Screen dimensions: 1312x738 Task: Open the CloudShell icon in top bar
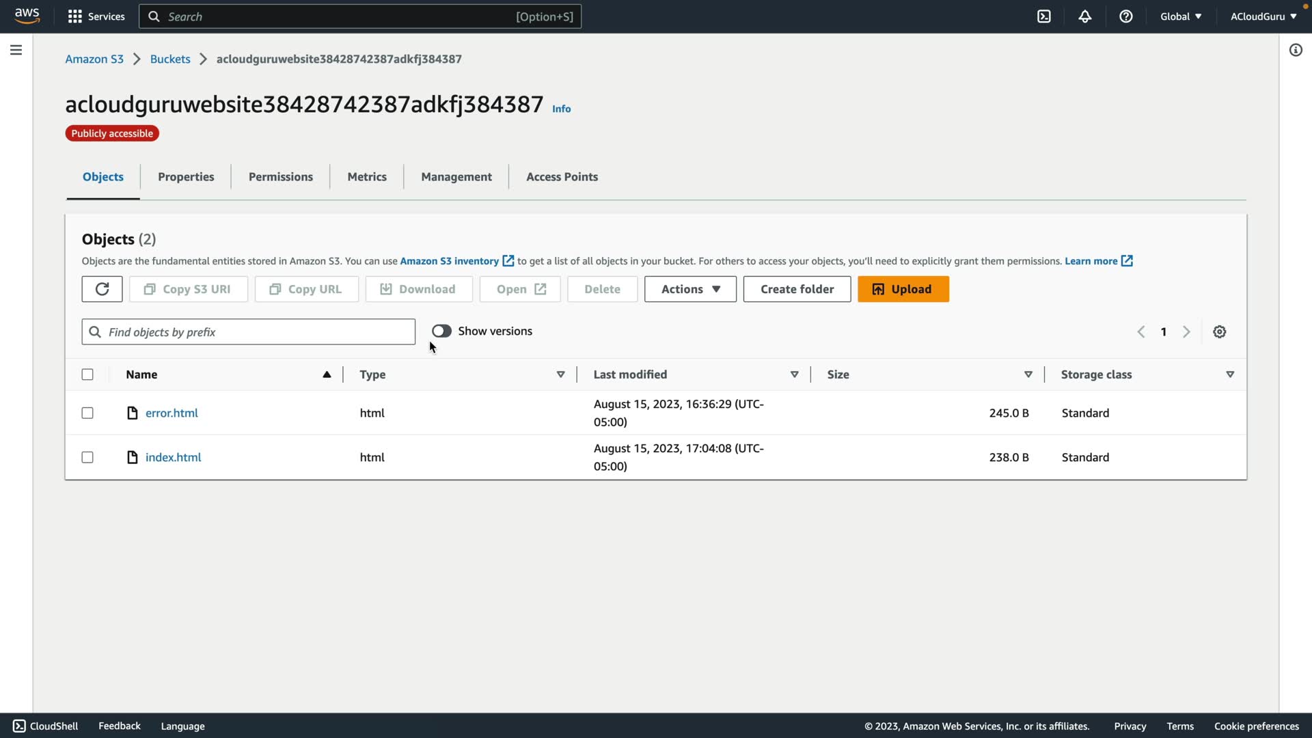(1043, 16)
